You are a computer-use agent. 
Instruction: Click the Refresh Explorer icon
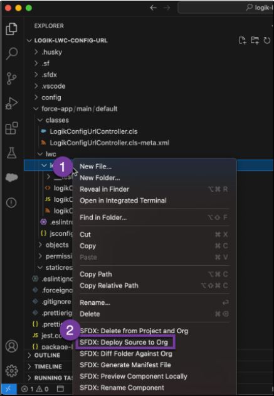pos(266,40)
